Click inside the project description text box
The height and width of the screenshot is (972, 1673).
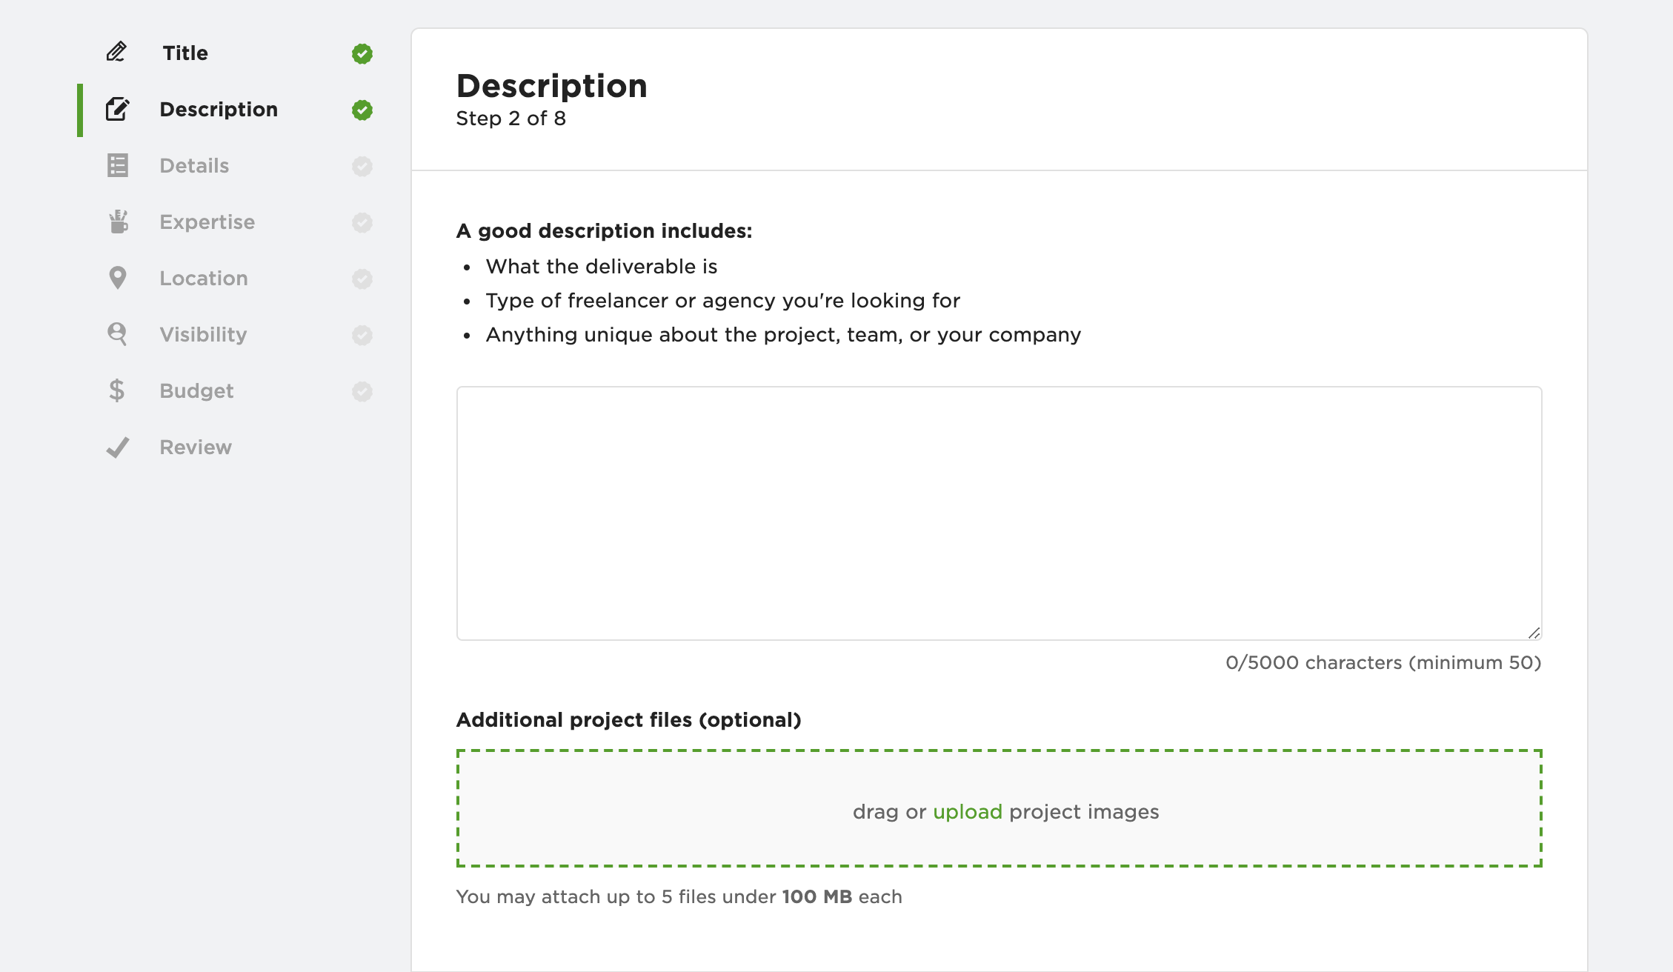click(999, 513)
